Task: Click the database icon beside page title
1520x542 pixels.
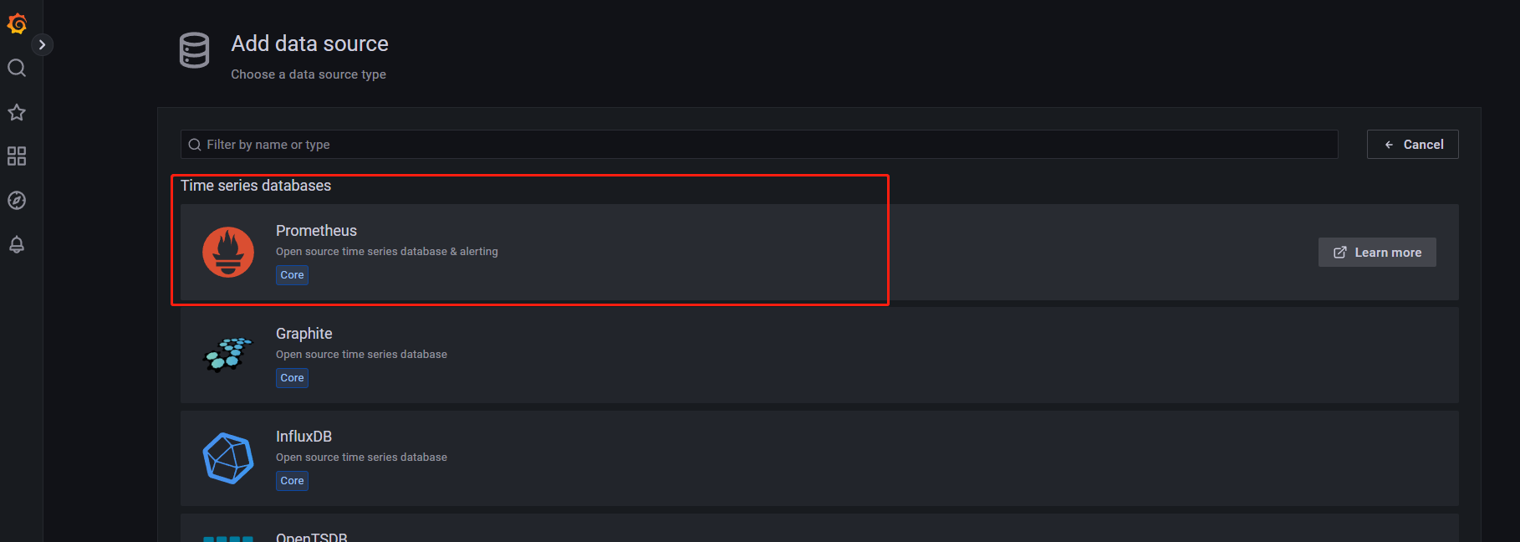Action: point(195,51)
